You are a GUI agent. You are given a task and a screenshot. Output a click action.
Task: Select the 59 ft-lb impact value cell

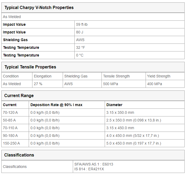coord(129,24)
